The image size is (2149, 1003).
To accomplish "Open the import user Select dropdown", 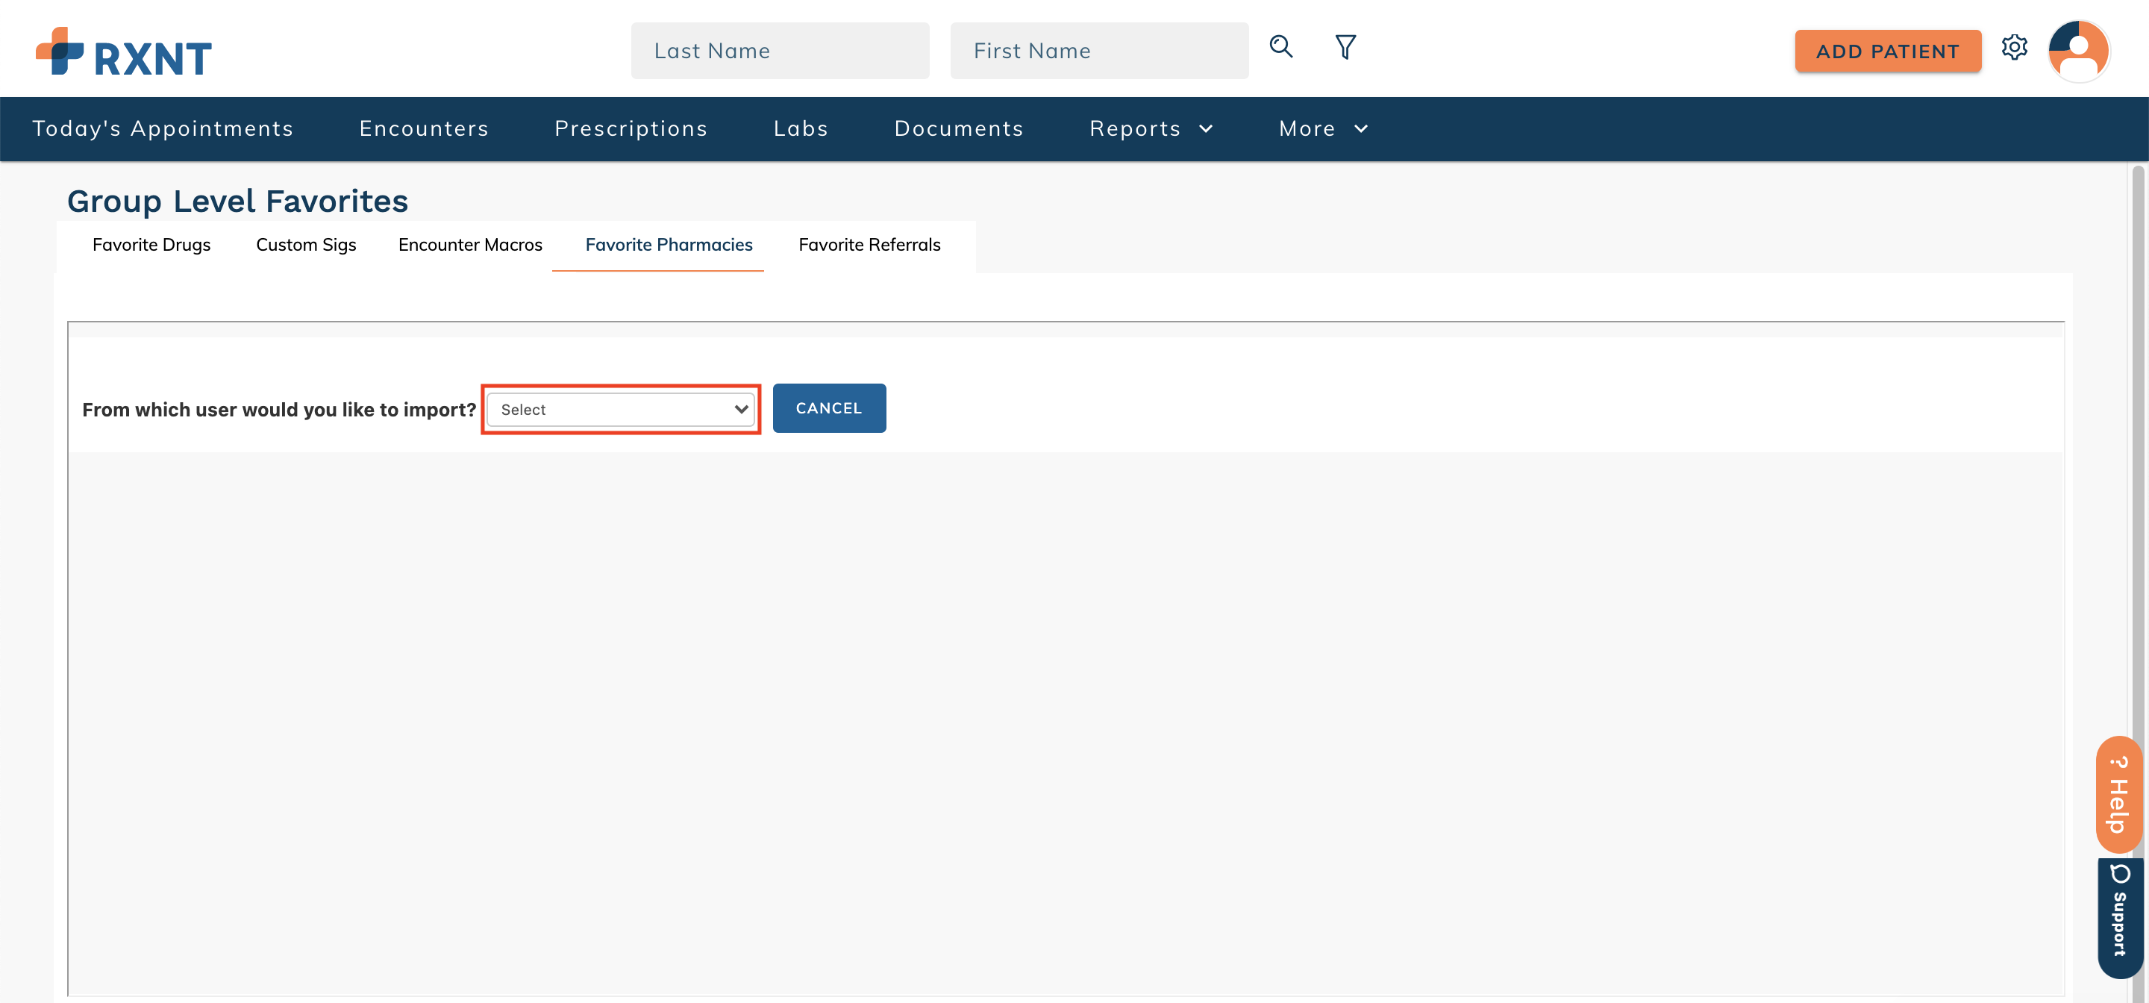I will pos(622,410).
